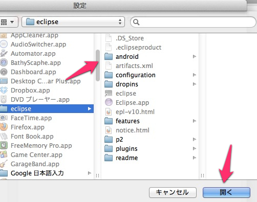
Task: Click the left column resize handle
Action: pyautogui.click(x=97, y=175)
